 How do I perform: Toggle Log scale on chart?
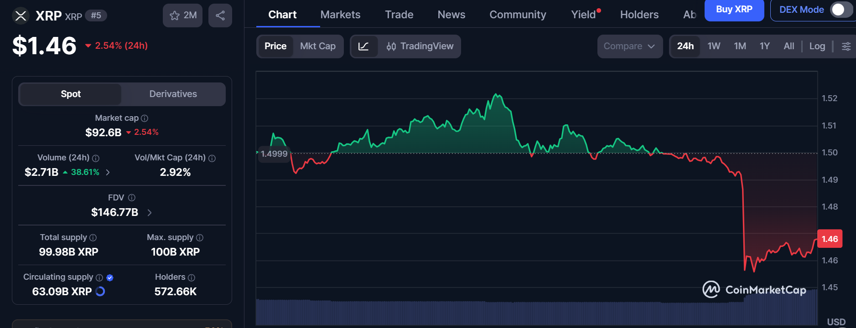pos(817,46)
